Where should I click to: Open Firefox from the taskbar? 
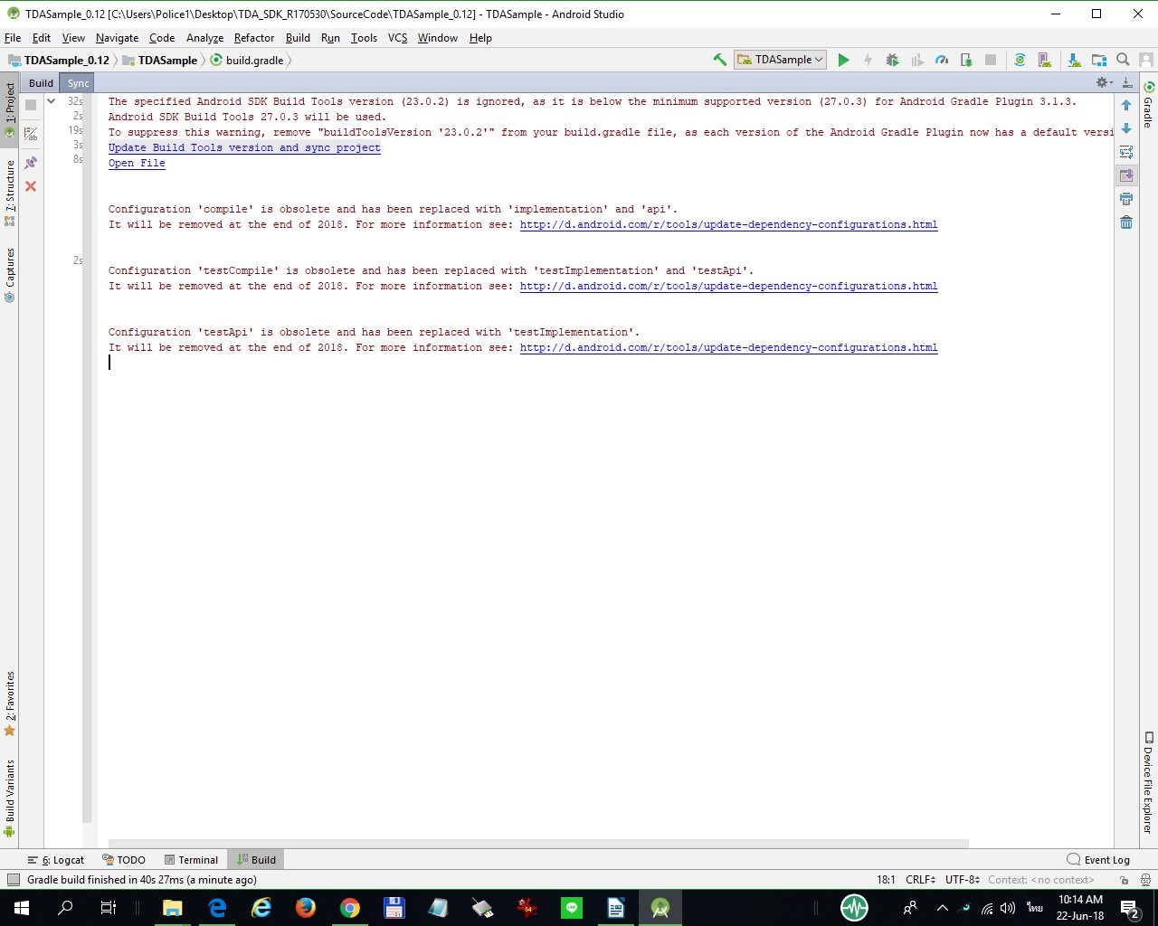point(305,908)
